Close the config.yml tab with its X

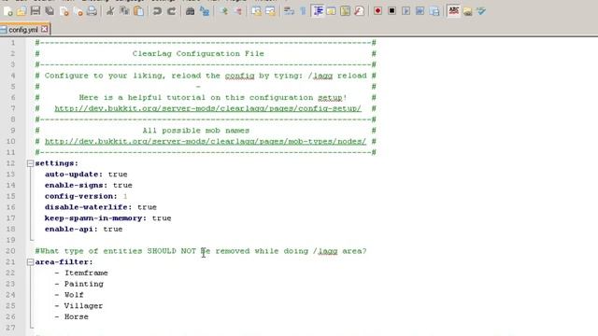click(x=45, y=29)
